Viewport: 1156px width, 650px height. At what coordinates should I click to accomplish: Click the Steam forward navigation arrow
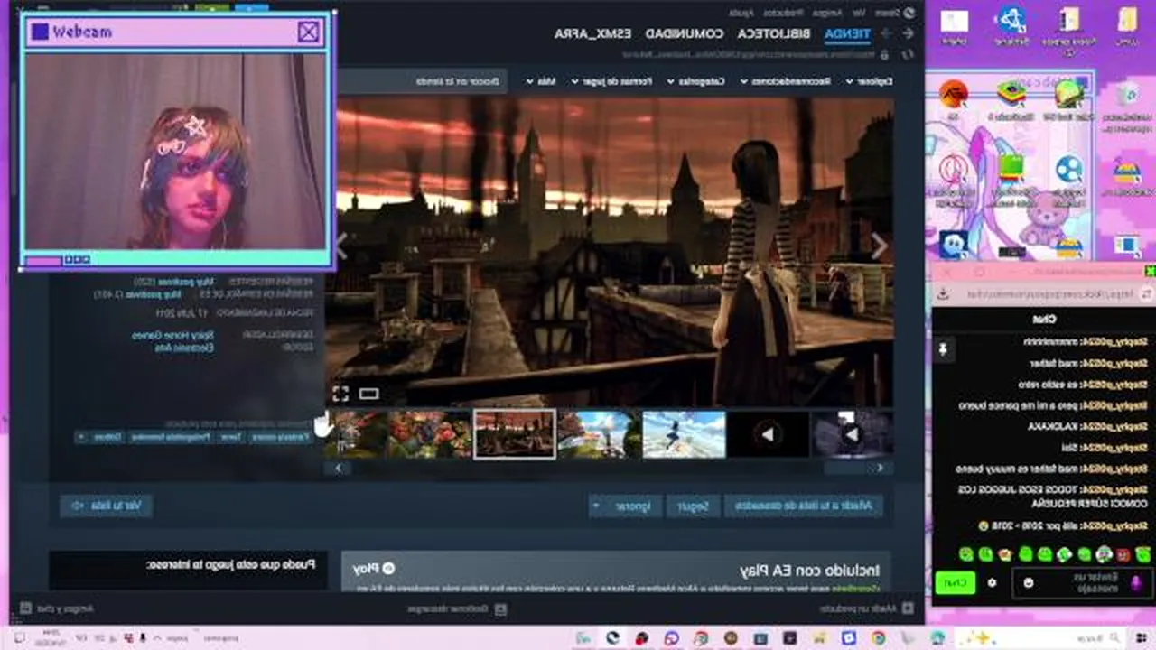885,33
